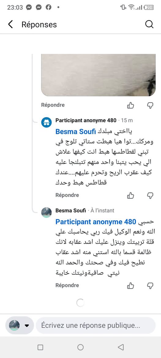Tap the Android home circle button

(x=80, y=347)
